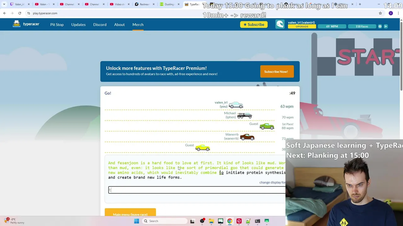Switch to the Duolingo tab
Screen dimensions: 403x226
170,4
